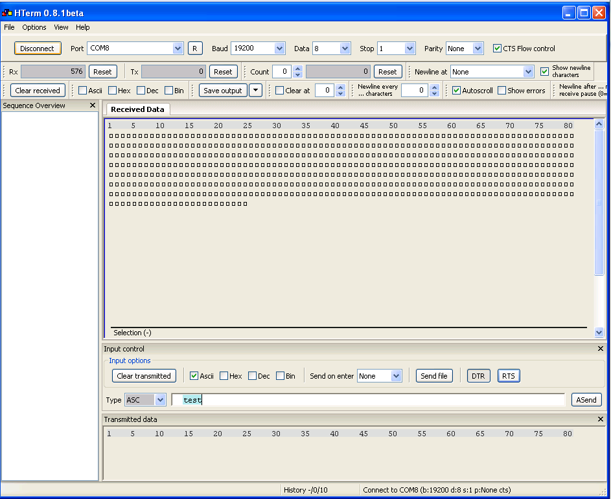Open the Type ASC dropdown
This screenshot has height=499, width=611.
(160, 400)
